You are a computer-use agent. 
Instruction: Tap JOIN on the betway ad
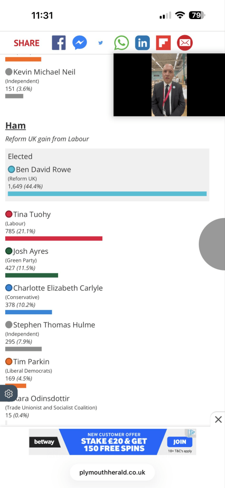(x=180, y=442)
